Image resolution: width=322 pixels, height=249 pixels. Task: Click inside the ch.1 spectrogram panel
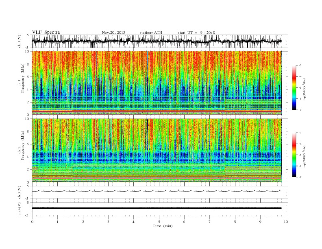point(157,83)
